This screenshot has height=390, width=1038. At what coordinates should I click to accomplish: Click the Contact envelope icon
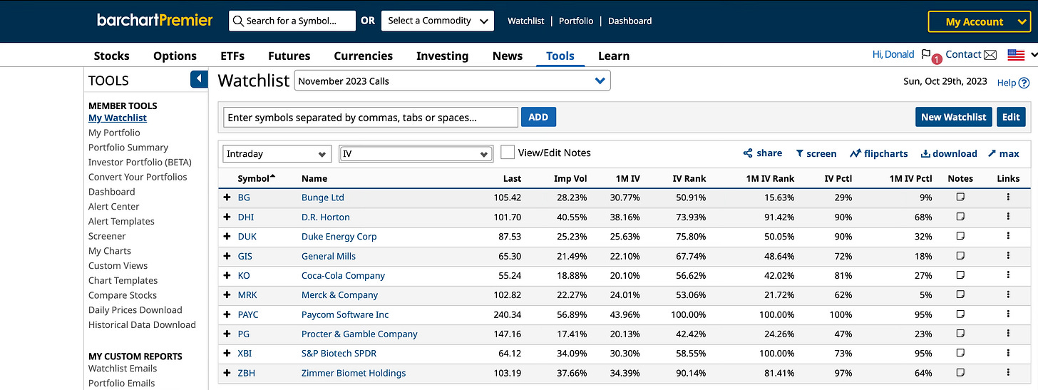pos(990,55)
